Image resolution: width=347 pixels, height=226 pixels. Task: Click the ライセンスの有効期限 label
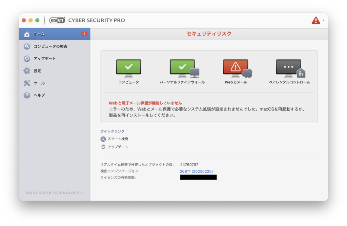[x=118, y=178]
